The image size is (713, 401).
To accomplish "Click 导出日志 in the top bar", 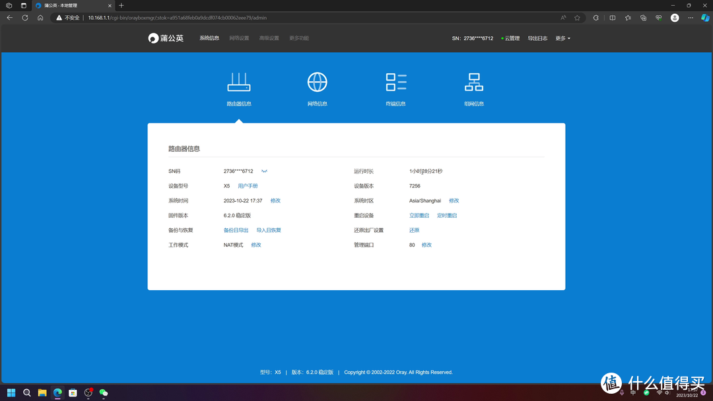I will 537,38.
